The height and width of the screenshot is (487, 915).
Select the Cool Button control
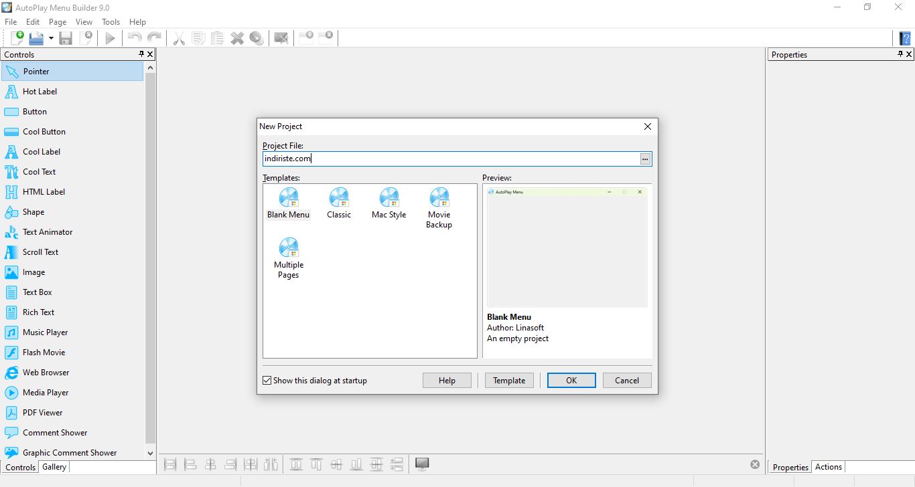click(x=72, y=132)
